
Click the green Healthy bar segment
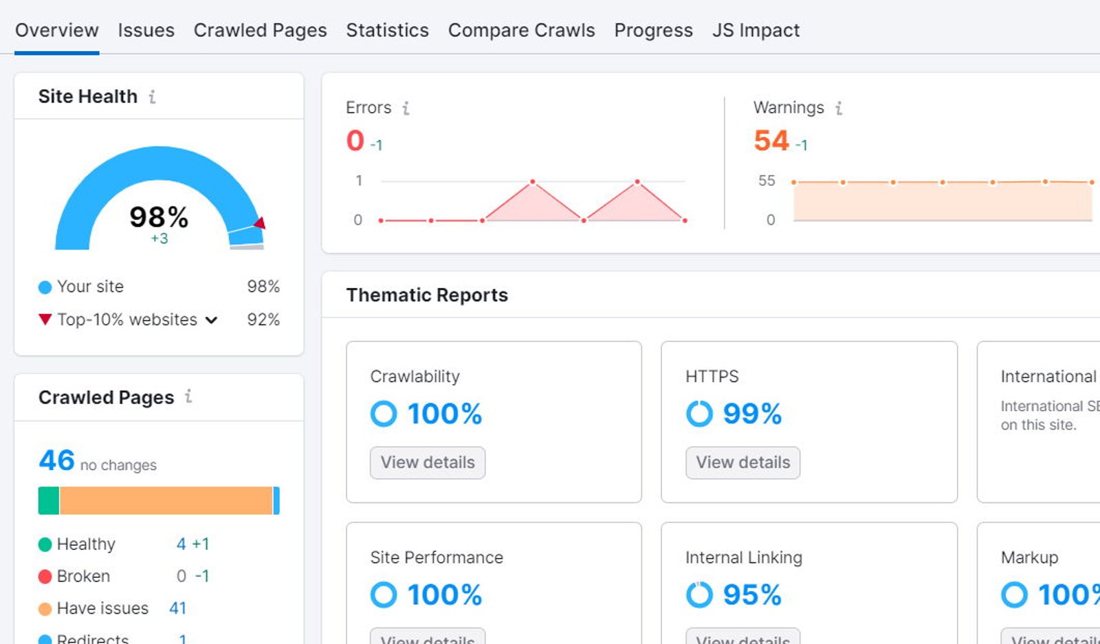(49, 500)
